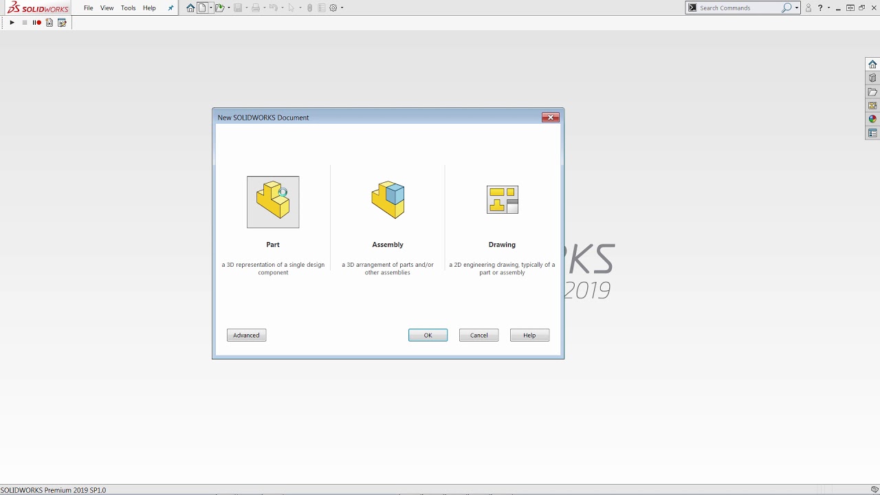Select the Assembly document type icon
This screenshot has height=495, width=880.
(388, 200)
